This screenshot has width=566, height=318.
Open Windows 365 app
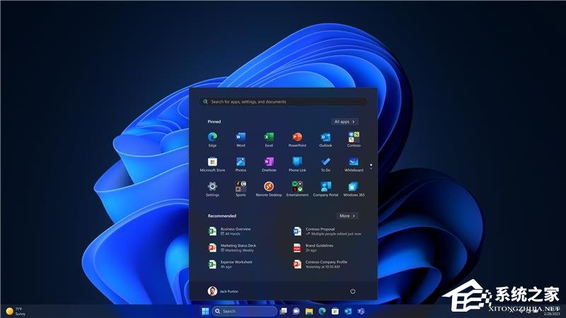(x=354, y=189)
